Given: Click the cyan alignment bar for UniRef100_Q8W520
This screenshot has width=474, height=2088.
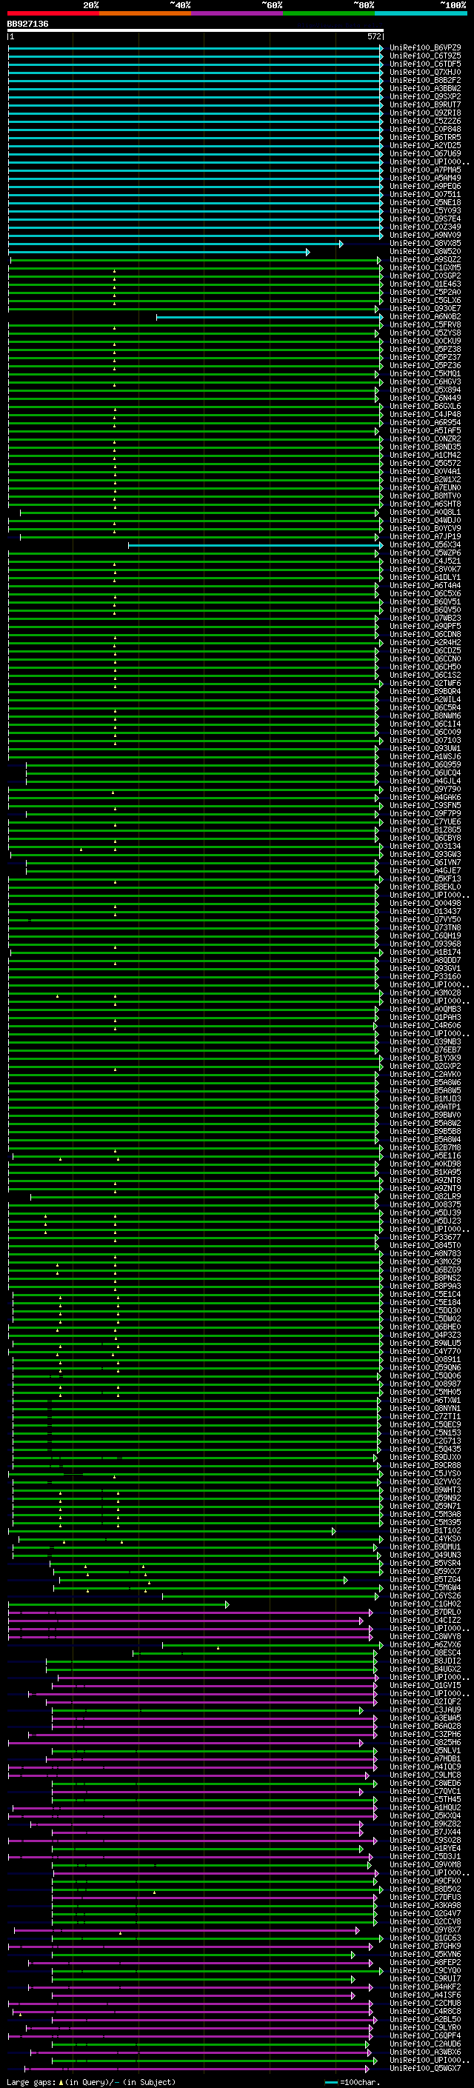Looking at the screenshot, I should [x=158, y=251].
